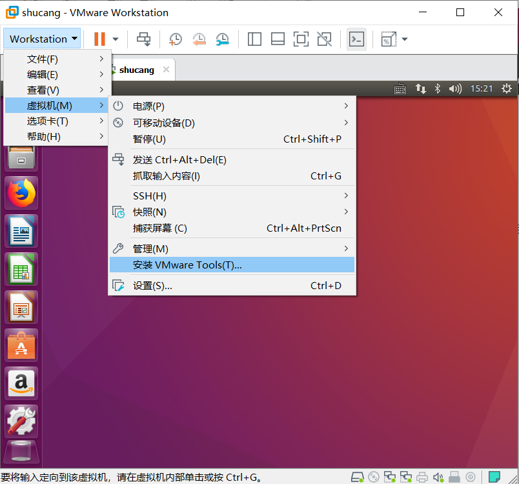The width and height of the screenshot is (519, 484).
Task: Expand the stretch display dropdown arrow
Action: pyautogui.click(x=405, y=39)
